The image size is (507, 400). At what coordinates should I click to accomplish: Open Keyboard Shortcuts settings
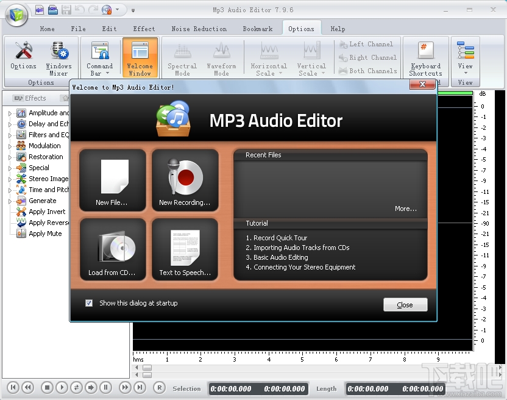[x=425, y=58]
